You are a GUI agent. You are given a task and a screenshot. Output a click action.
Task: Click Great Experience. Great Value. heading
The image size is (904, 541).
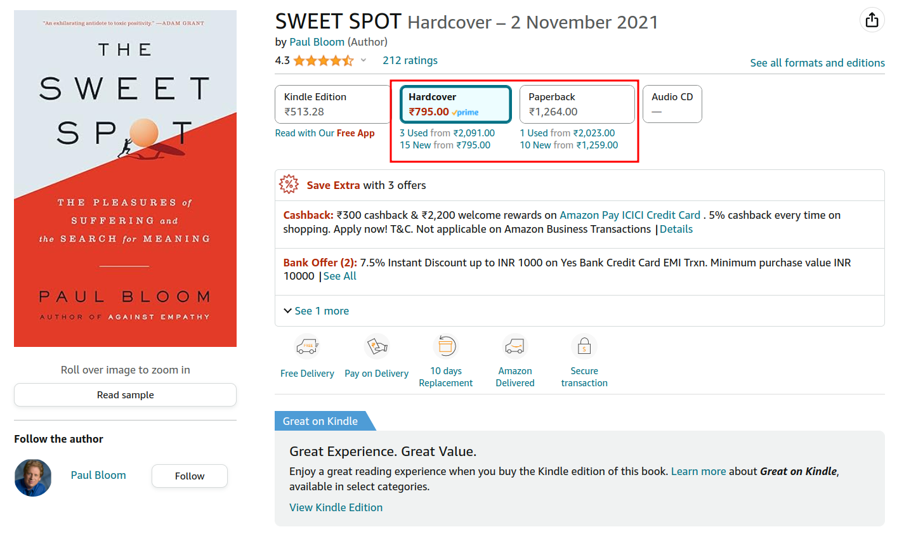point(383,452)
